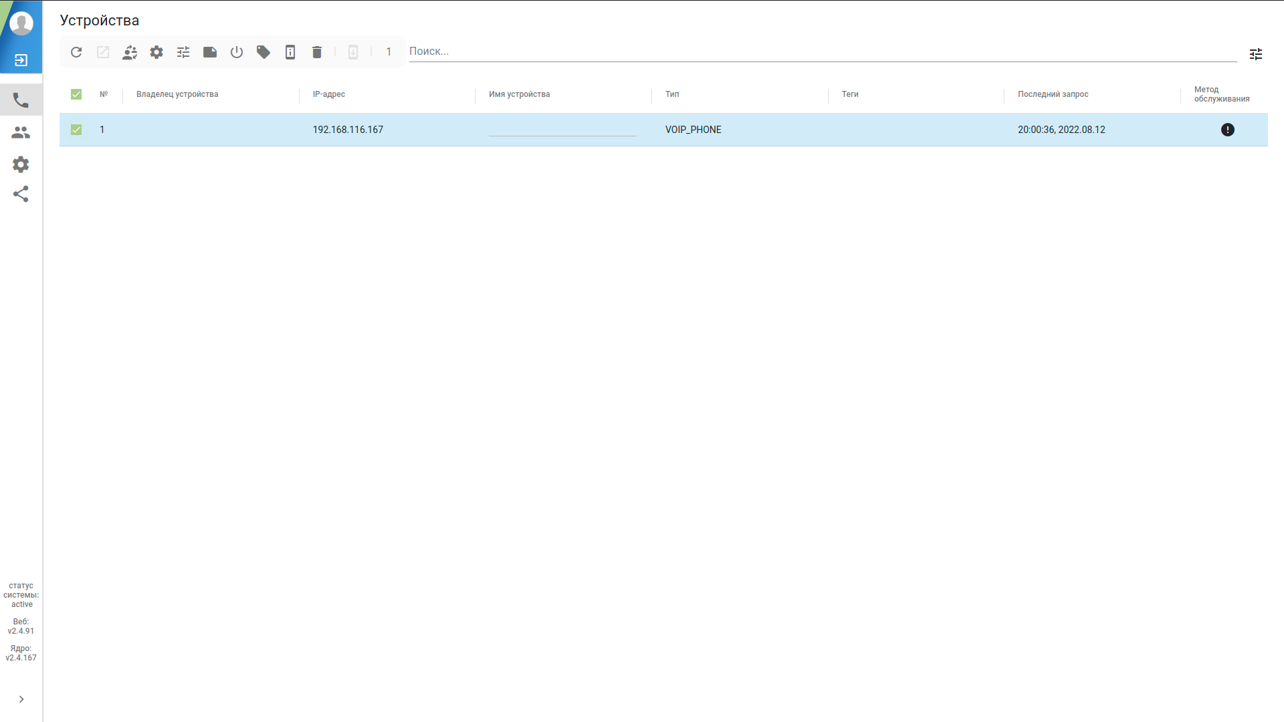1284x722 pixels.
Task: Delete selected device with trash icon
Action: pos(317,52)
